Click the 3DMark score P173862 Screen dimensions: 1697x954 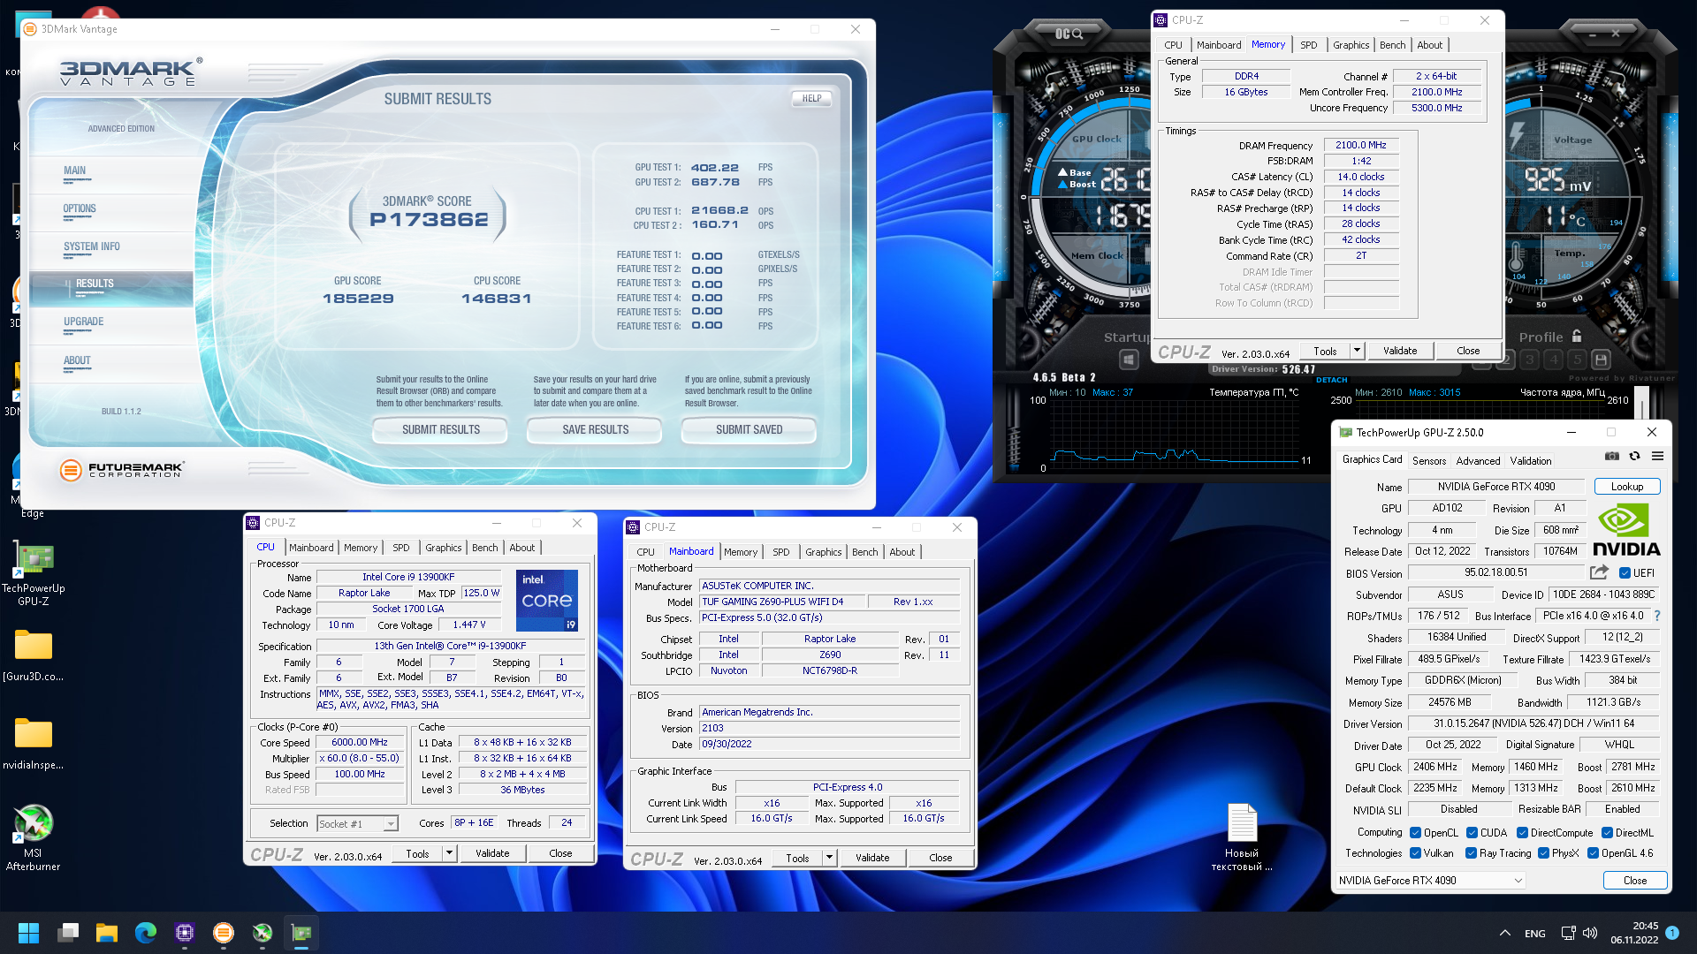429,219
